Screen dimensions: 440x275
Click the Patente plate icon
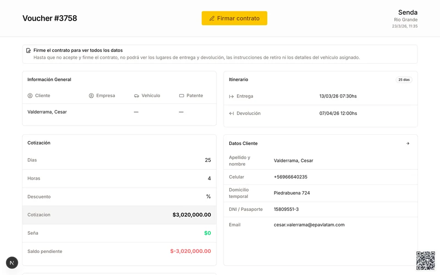(x=181, y=96)
